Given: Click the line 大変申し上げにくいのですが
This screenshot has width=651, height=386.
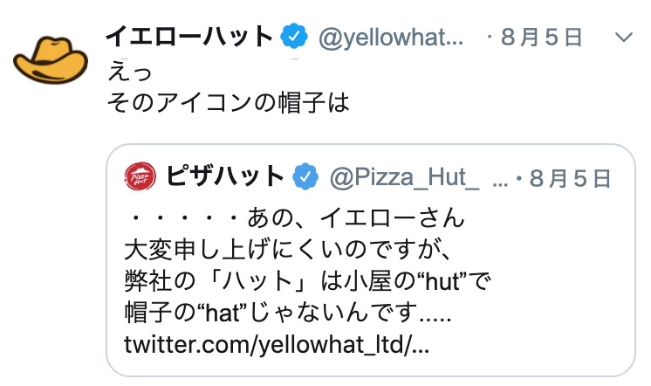Looking at the screenshot, I should [287, 250].
